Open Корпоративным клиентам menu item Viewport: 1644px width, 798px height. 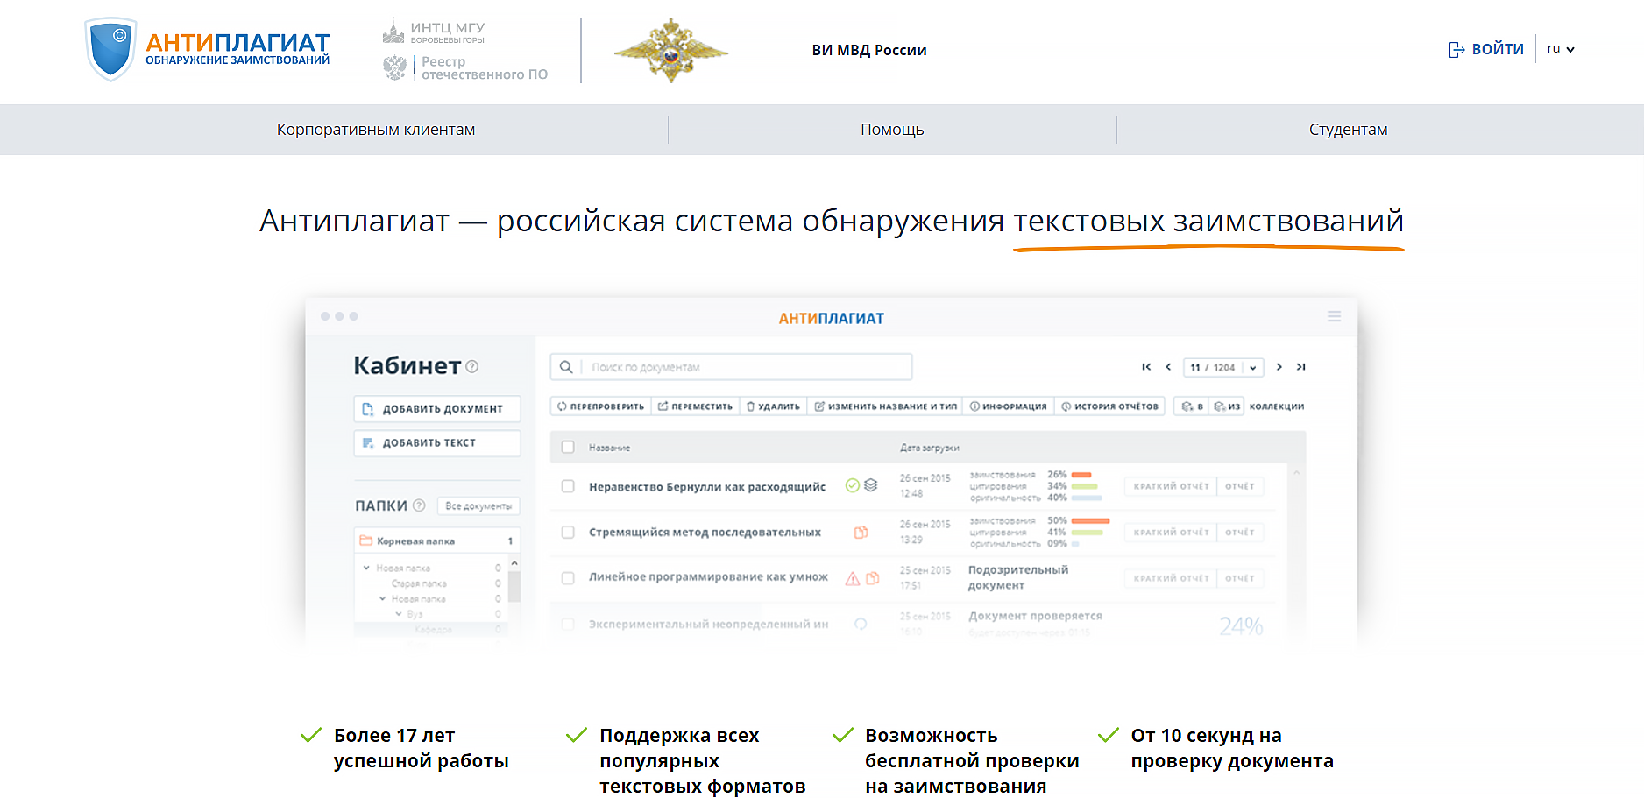point(376,130)
